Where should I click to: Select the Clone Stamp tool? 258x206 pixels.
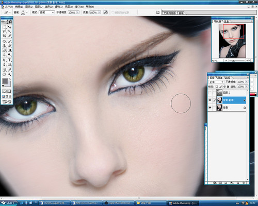pos(4,46)
